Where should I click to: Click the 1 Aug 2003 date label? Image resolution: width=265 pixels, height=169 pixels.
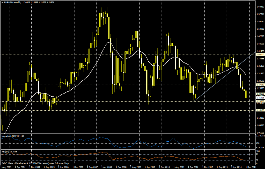click(6, 167)
